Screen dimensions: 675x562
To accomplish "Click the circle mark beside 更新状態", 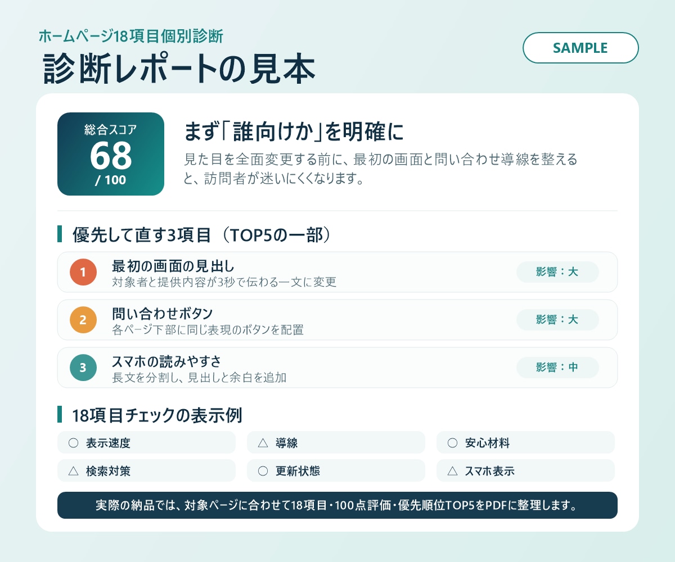I will [x=263, y=471].
